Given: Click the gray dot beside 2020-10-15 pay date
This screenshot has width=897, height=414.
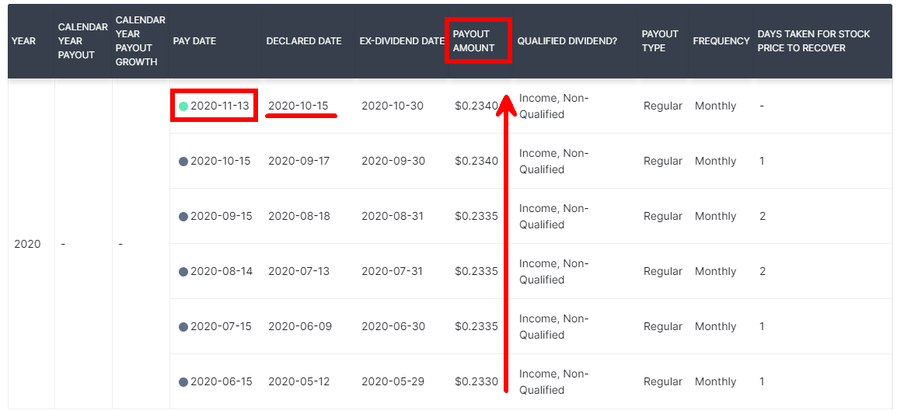Looking at the screenshot, I should [183, 162].
